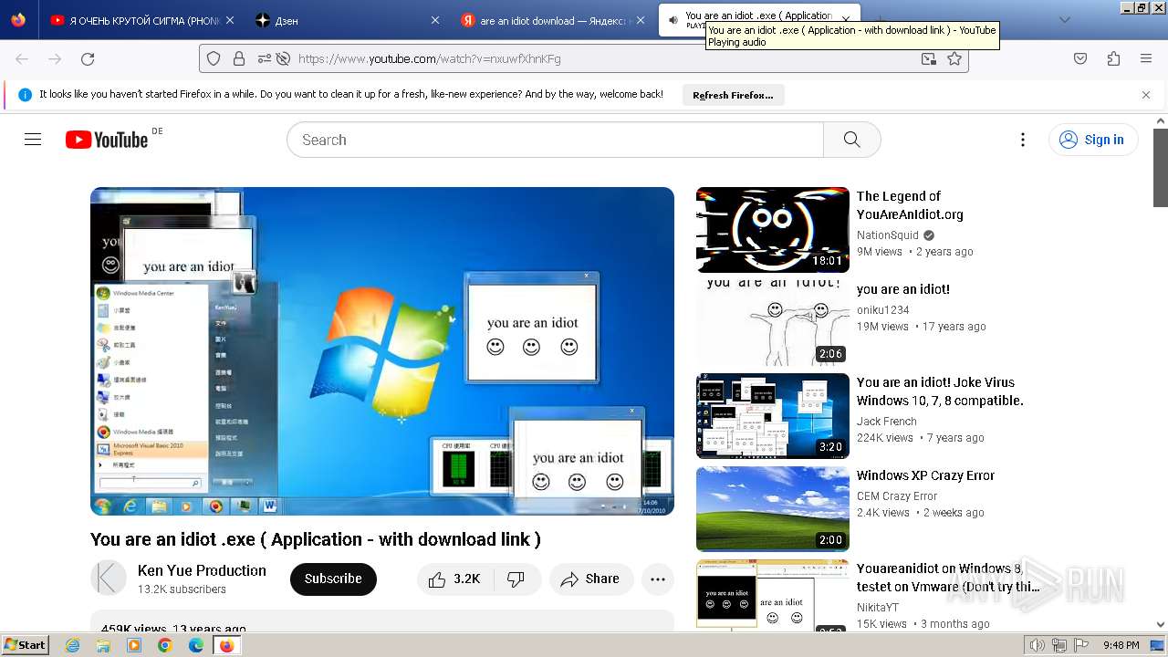This screenshot has height=657, width=1168.
Task: Close the Дзен tab
Action: click(435, 20)
